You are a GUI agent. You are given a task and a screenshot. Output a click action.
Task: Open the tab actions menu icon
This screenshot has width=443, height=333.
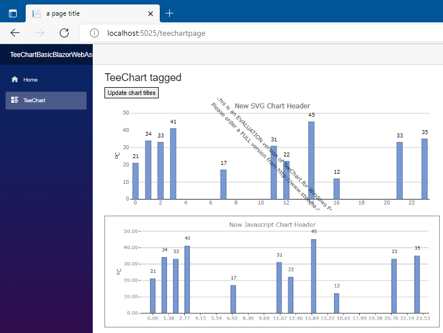click(13, 13)
